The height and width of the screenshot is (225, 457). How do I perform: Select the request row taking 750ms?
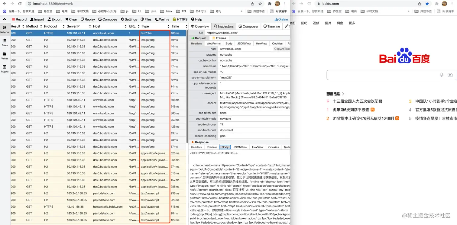[98, 120]
